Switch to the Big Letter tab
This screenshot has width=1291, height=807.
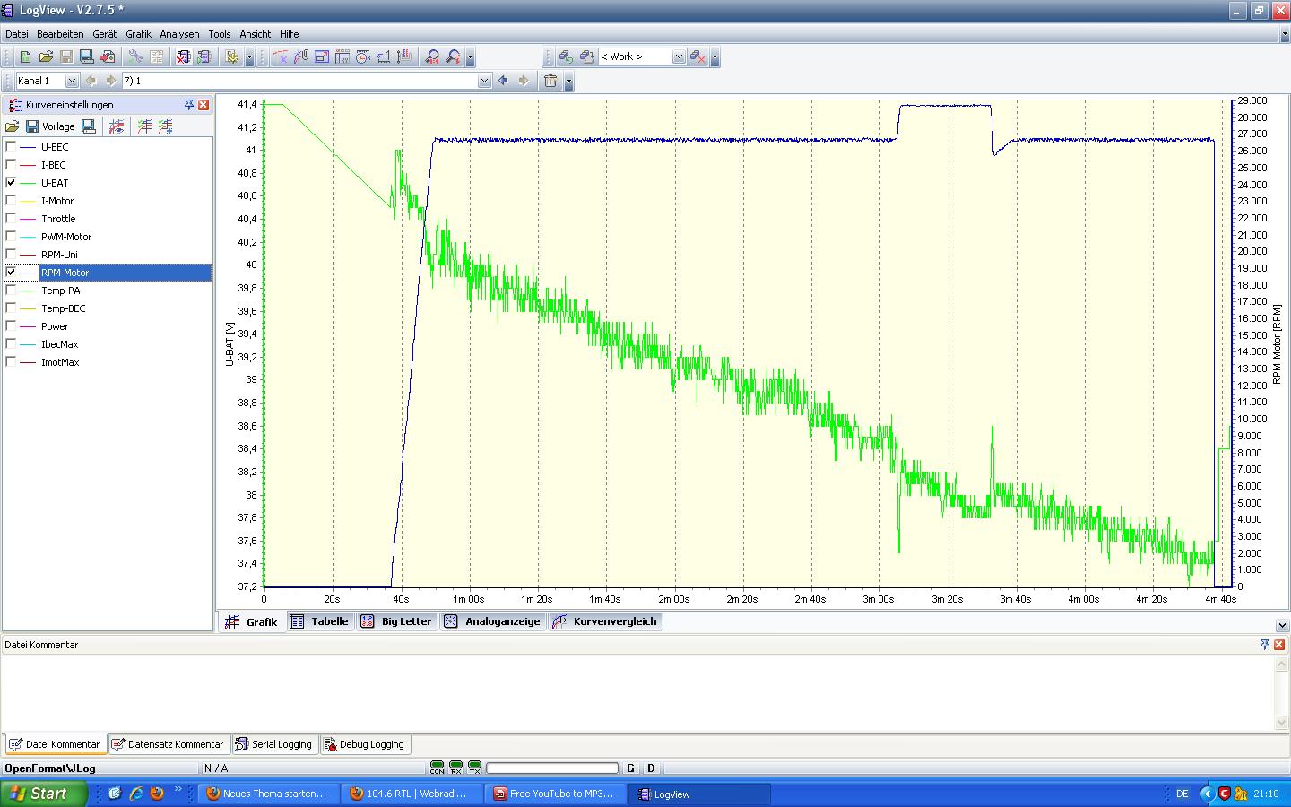click(397, 621)
